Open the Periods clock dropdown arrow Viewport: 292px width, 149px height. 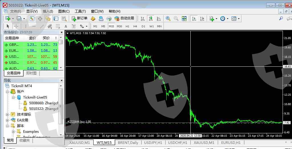pyautogui.click(x=227, y=19)
